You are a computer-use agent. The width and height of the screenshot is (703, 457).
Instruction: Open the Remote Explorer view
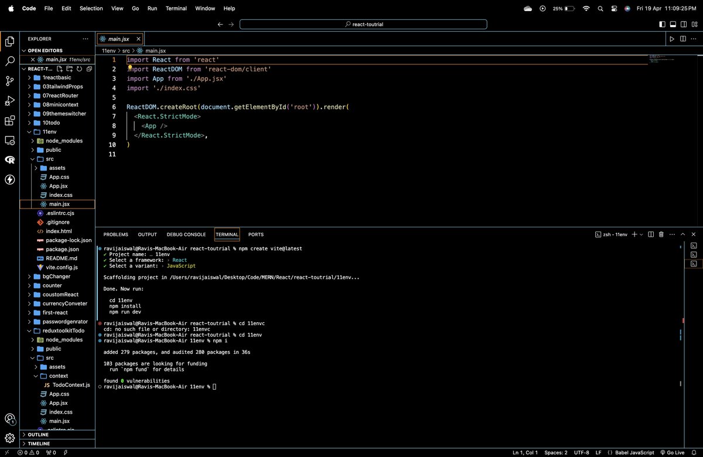coord(9,141)
